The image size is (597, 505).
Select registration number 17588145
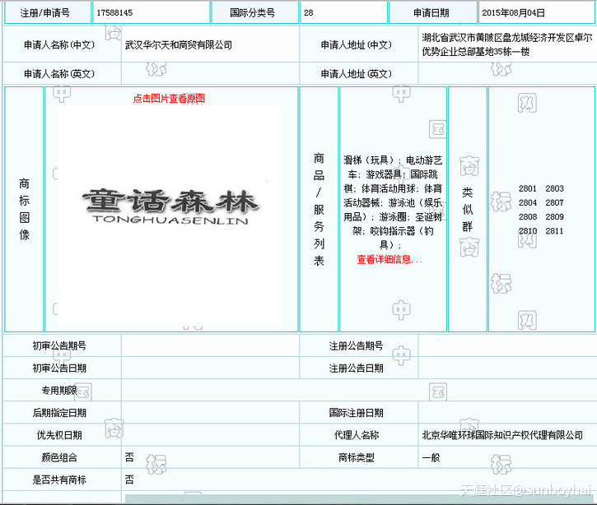point(114,12)
